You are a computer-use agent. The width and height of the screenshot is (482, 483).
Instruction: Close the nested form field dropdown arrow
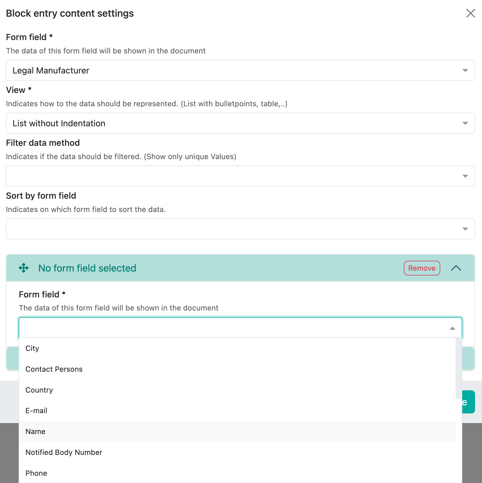tap(453, 328)
